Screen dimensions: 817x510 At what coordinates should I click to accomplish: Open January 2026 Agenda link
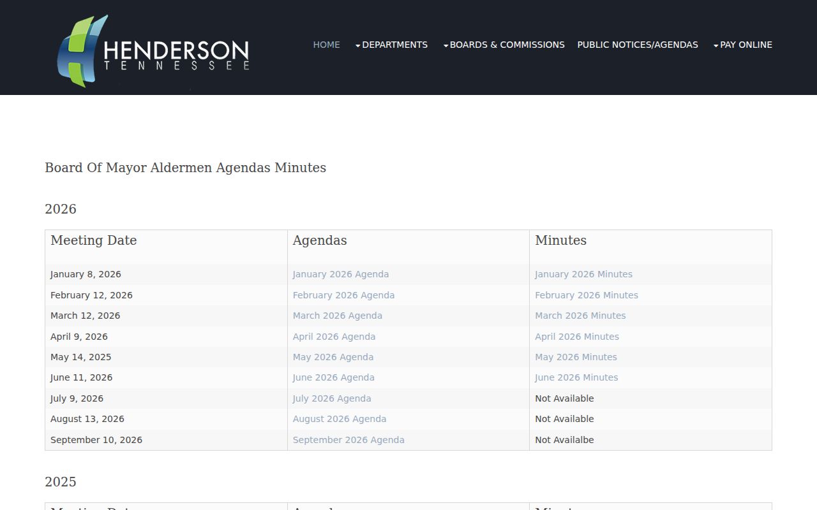[x=341, y=274]
